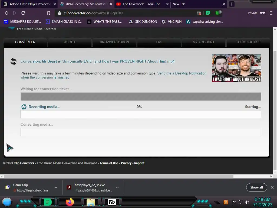277x208 pixels.
Task: Open the captcha solving sim... bookmark
Action: coord(205,22)
